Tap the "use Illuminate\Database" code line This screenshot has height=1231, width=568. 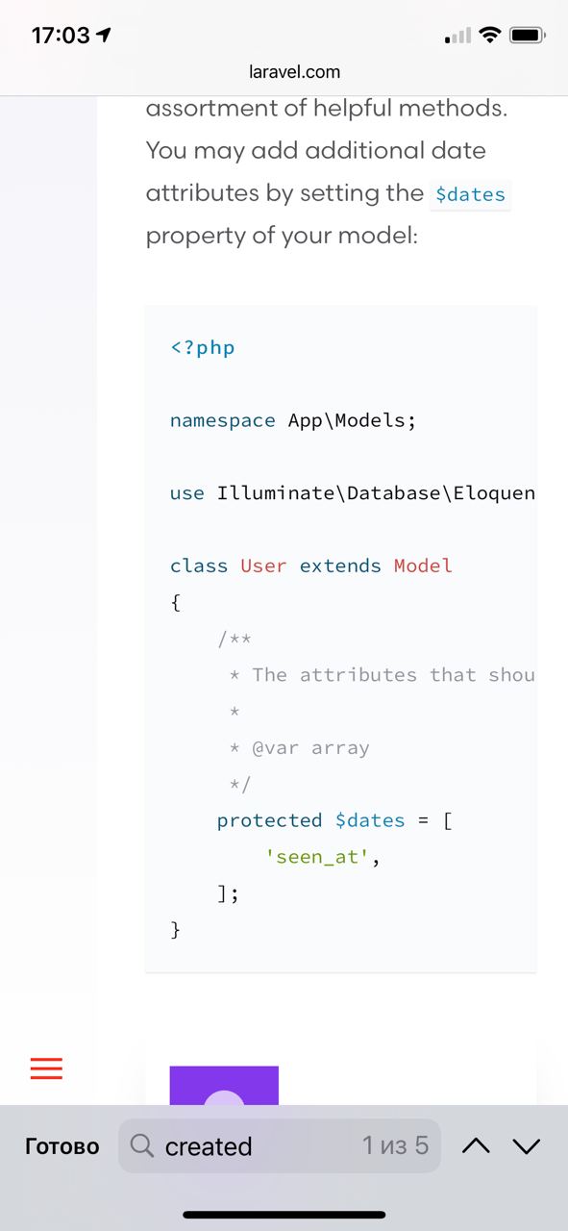click(353, 493)
